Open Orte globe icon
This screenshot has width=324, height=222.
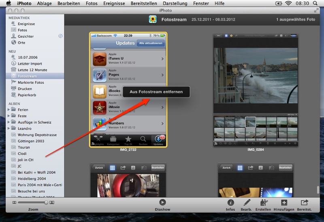[x=13, y=42]
